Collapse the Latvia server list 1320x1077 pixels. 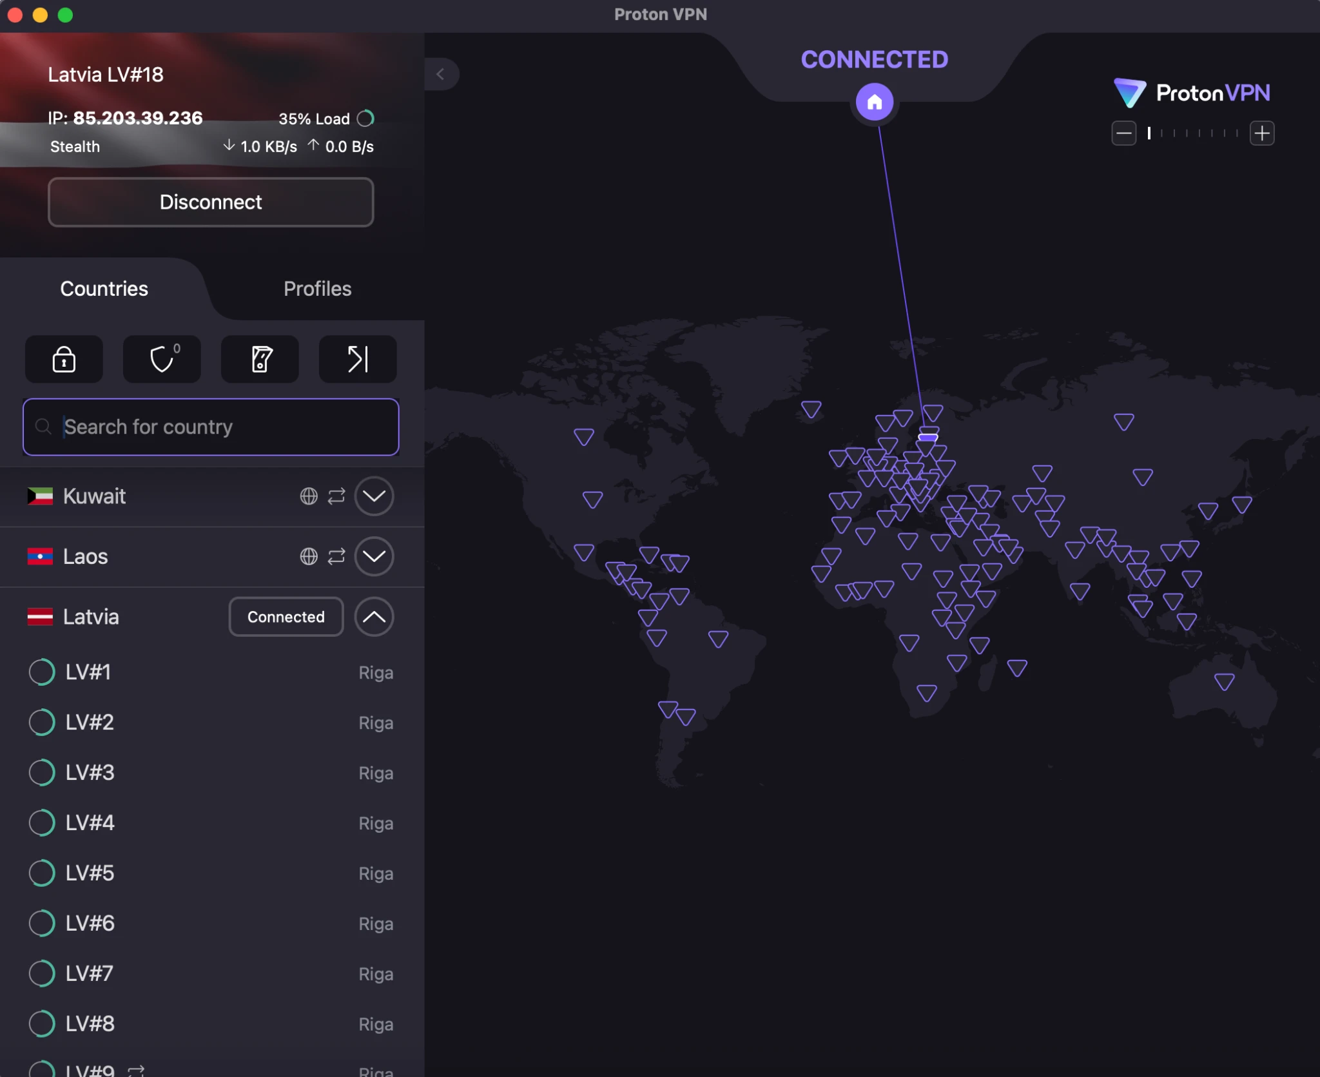tap(374, 617)
